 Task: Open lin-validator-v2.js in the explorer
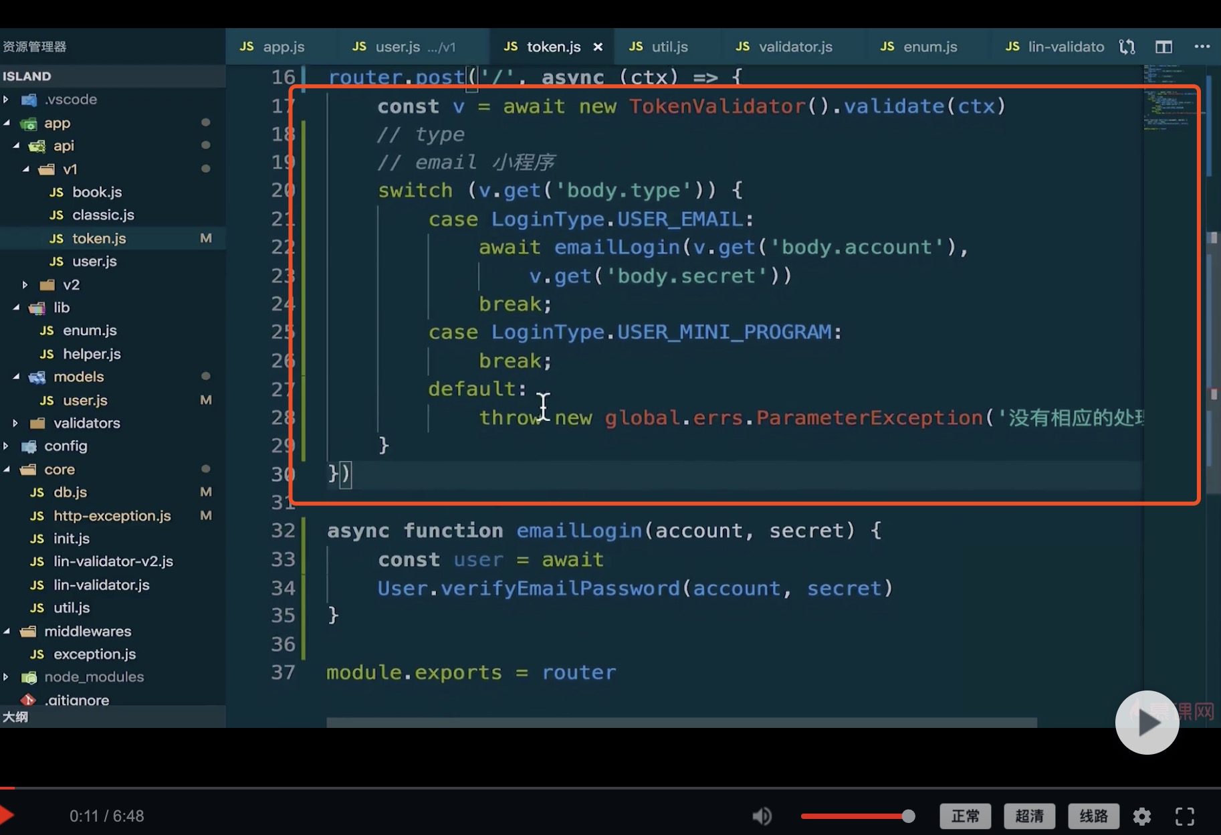112,561
